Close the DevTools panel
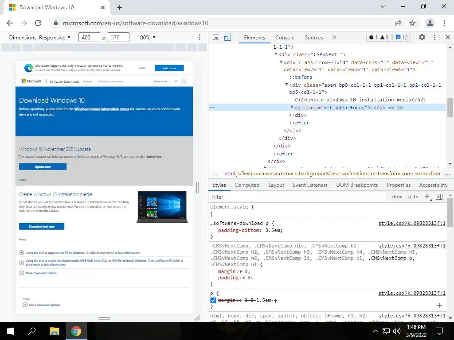Screen dimensions: 454x340 pyautogui.click(x=448, y=37)
